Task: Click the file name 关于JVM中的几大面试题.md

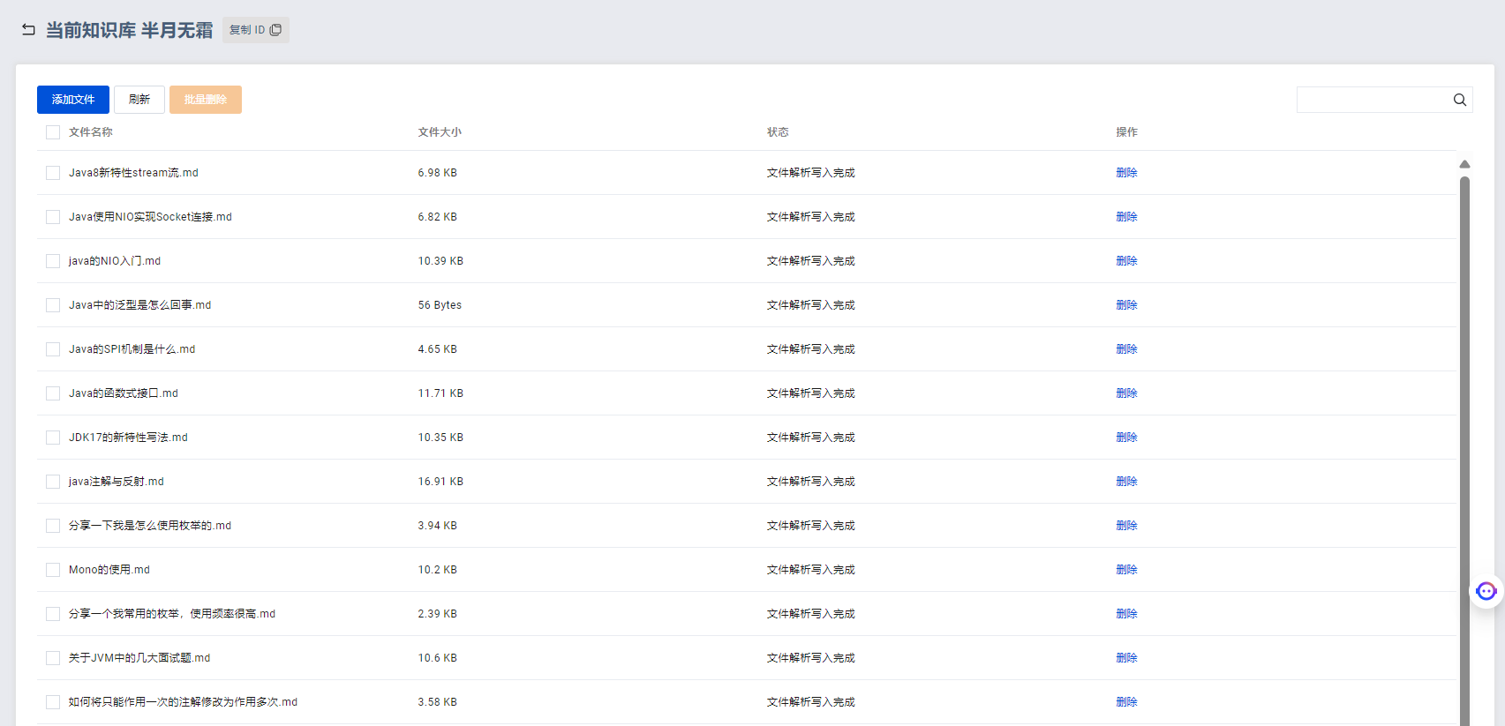Action: (x=139, y=658)
